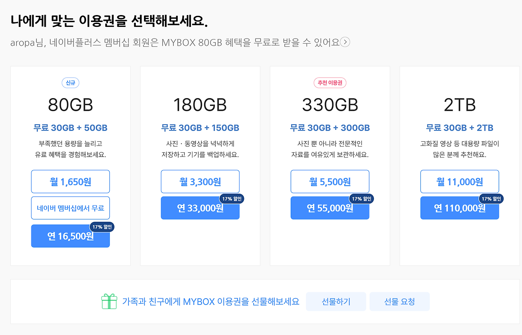
Task: Select the 신규 badge on the 80GB plan
Action: [70, 83]
